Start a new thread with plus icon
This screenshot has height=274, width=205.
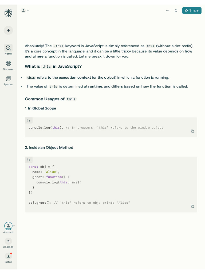(x=8, y=30)
